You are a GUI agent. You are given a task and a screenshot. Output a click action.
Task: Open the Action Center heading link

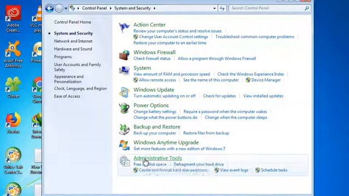(149, 24)
